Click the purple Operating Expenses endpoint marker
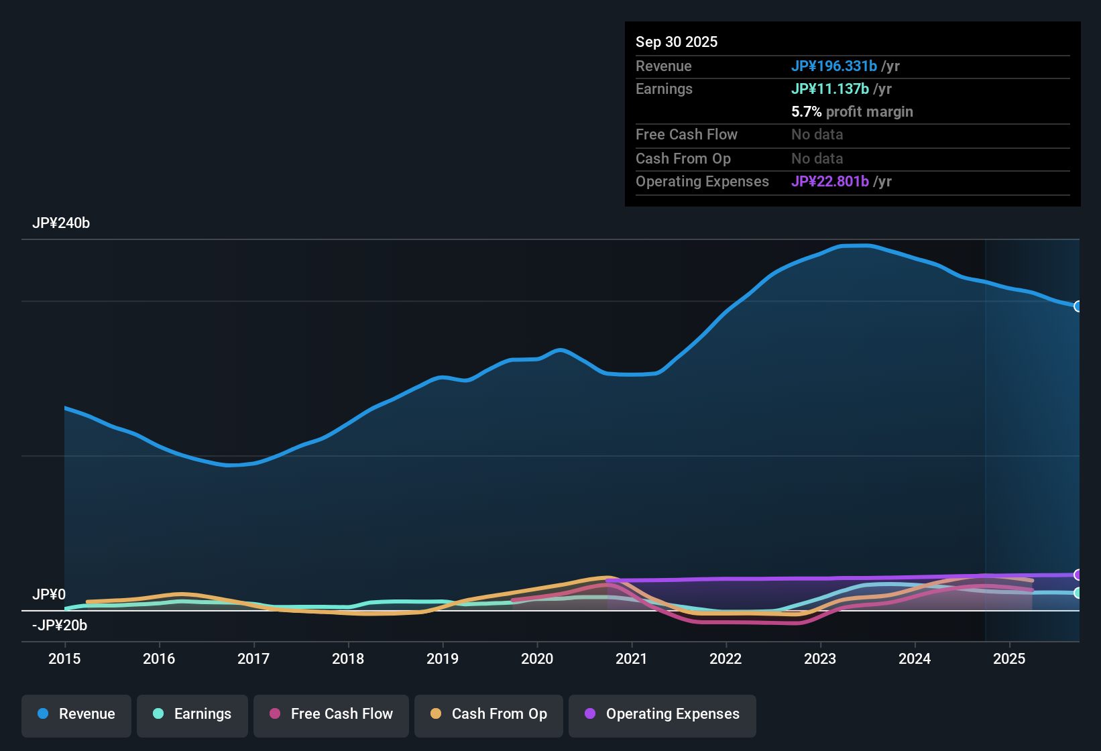1101x751 pixels. click(1078, 575)
